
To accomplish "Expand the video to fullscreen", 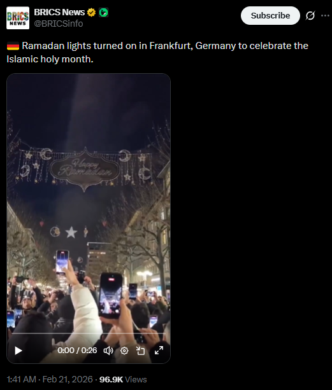I will click(x=159, y=351).
